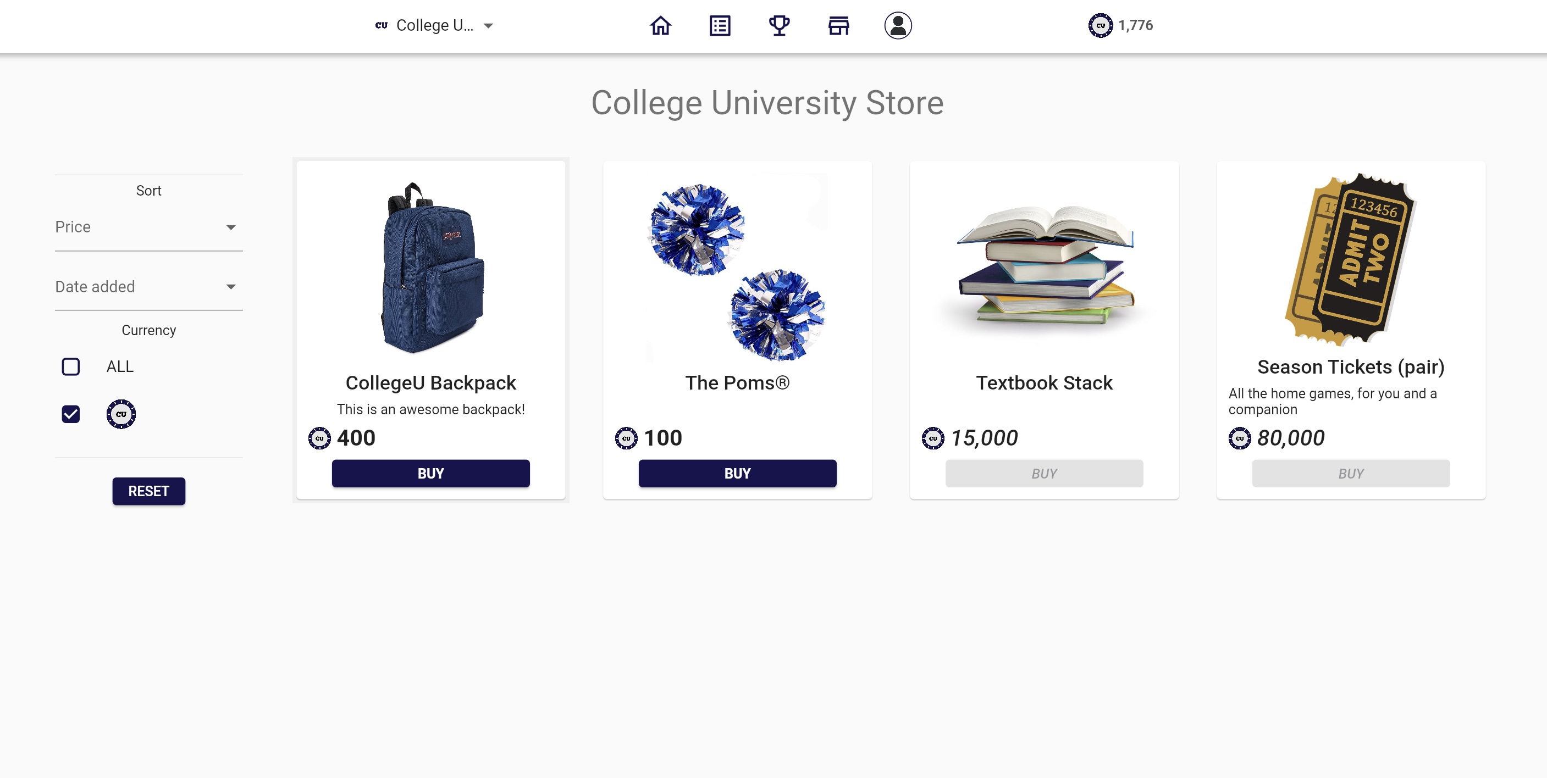This screenshot has width=1547, height=778.
Task: Open the trophy leaderboard icon
Action: [x=779, y=26]
